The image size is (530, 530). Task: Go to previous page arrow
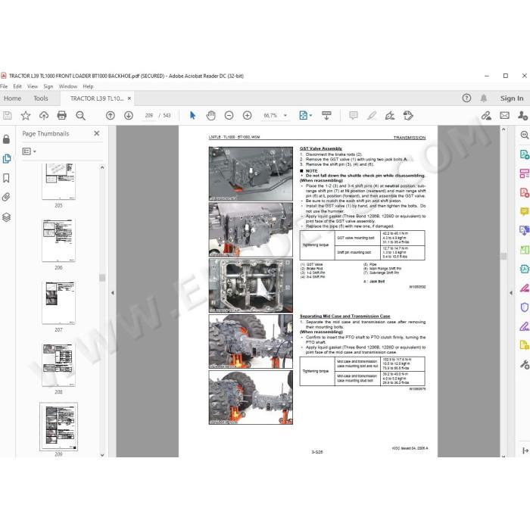click(x=111, y=116)
